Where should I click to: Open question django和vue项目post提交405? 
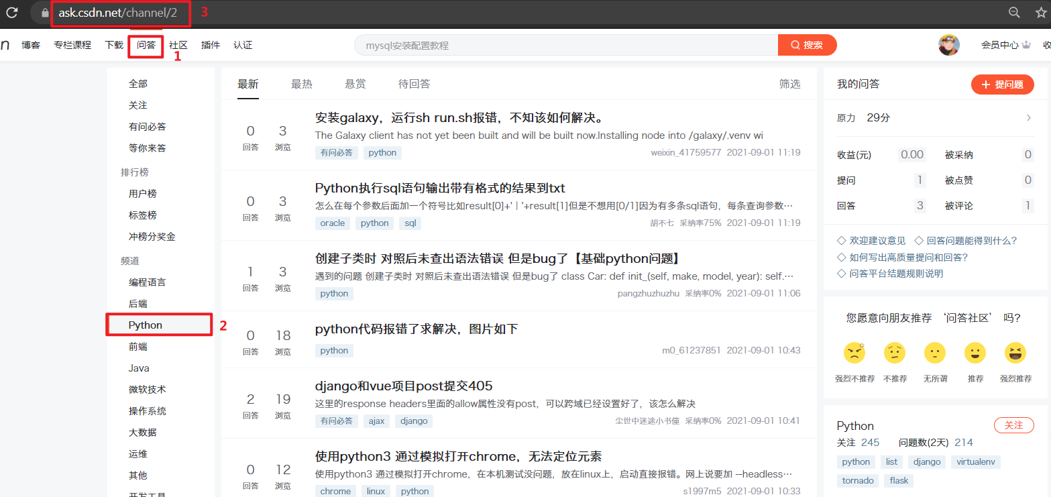tap(404, 386)
